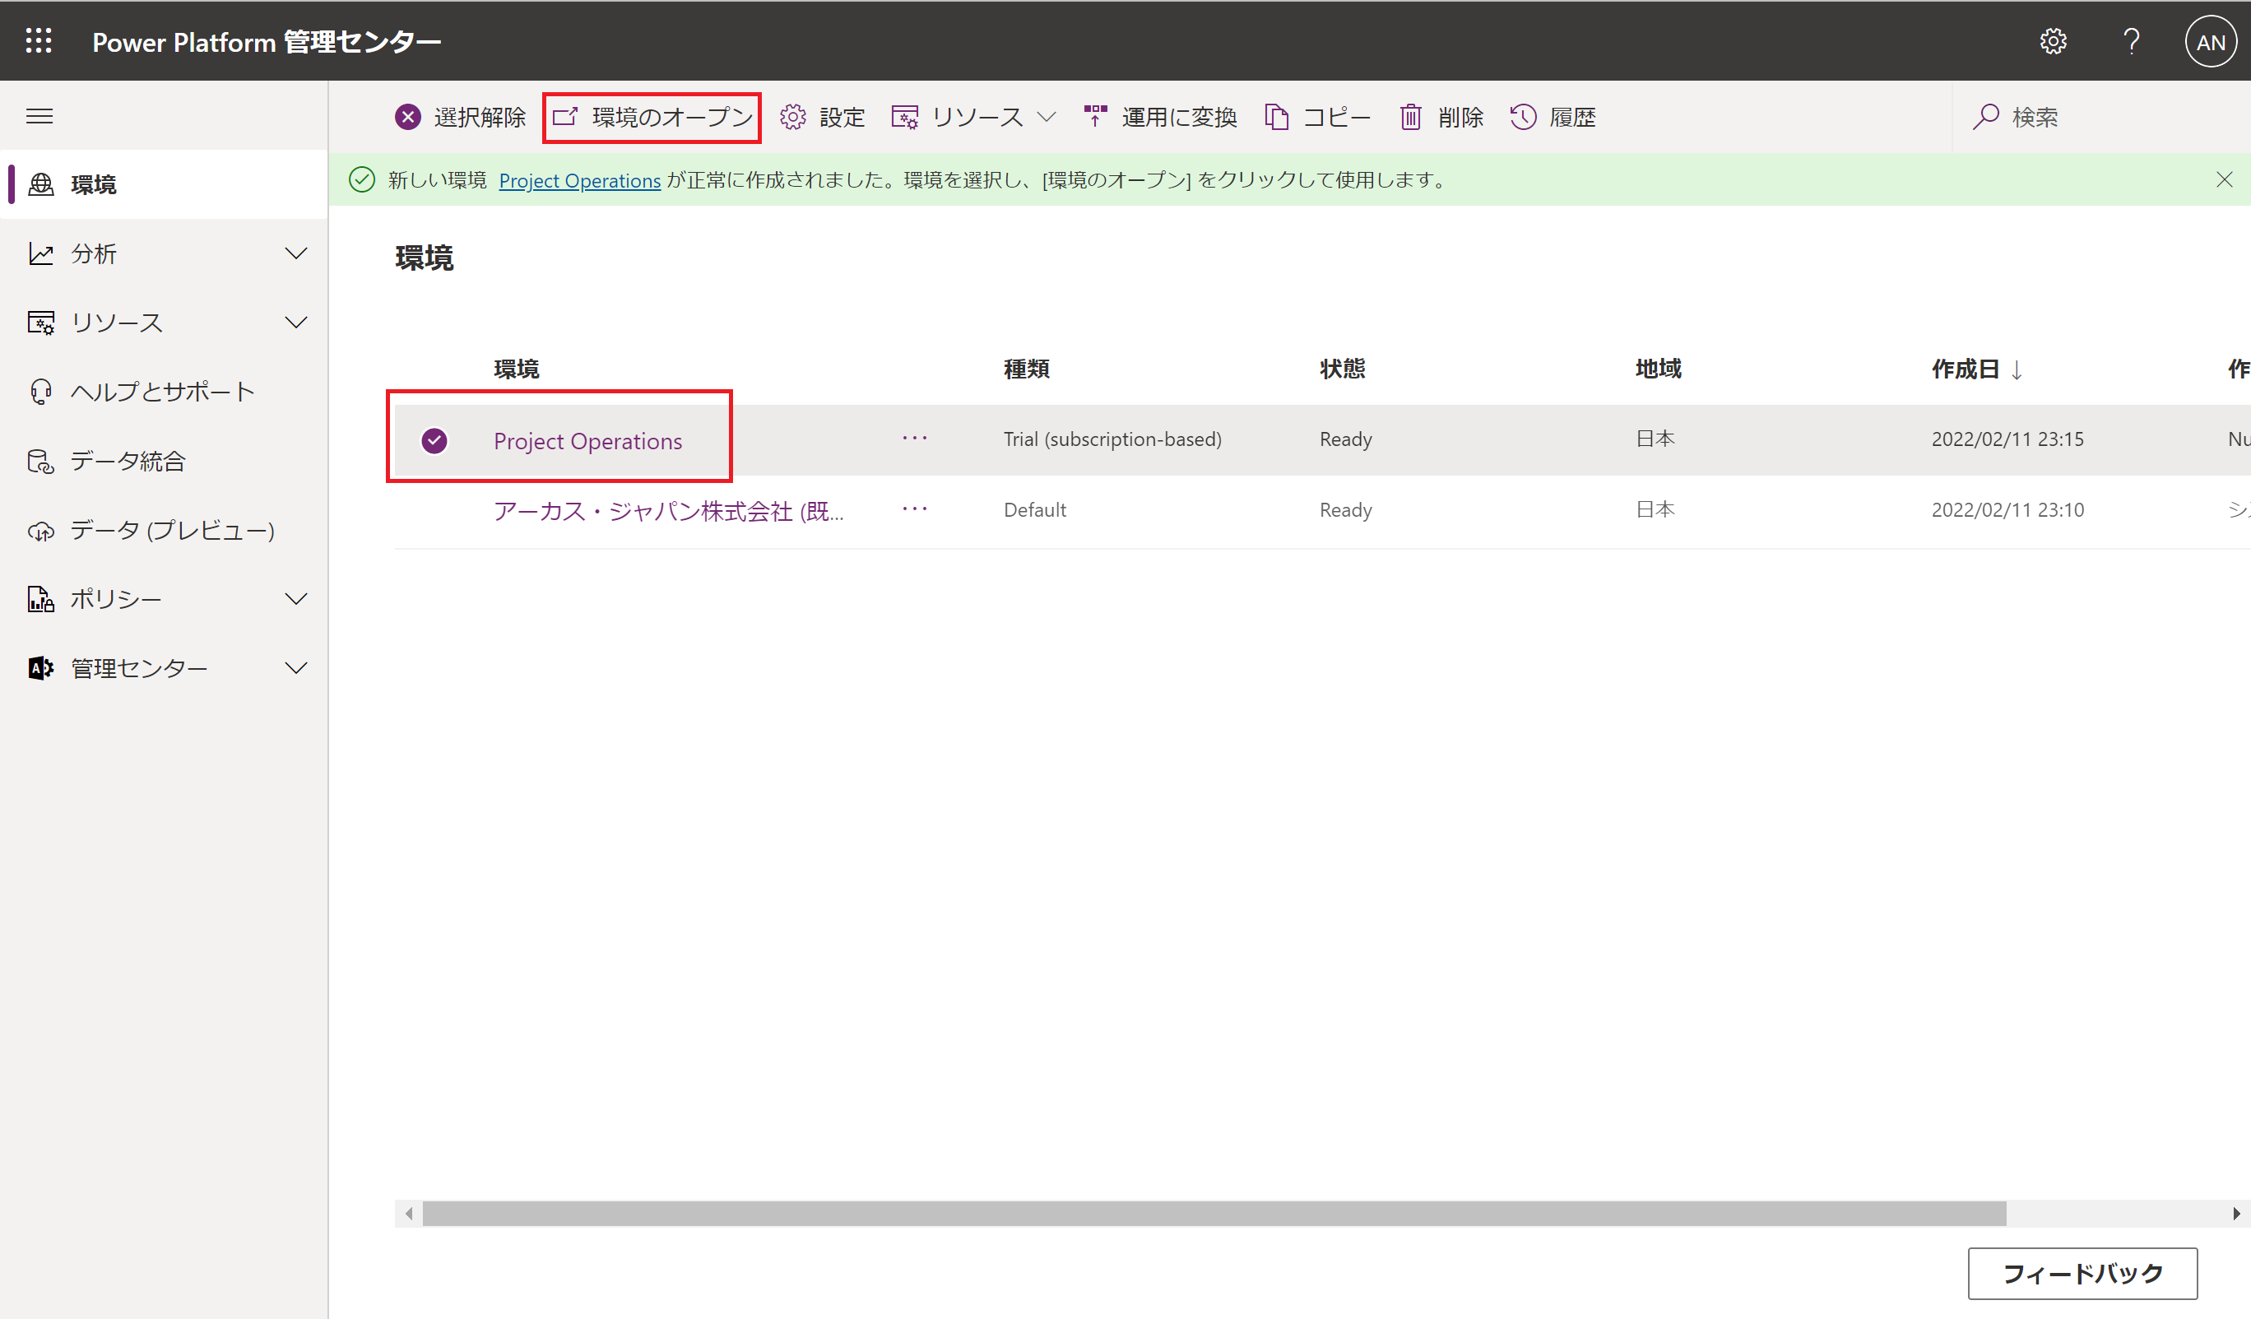Image resolution: width=2251 pixels, height=1319 pixels.
Task: Open the リソース command bar dropdown
Action: coord(973,117)
